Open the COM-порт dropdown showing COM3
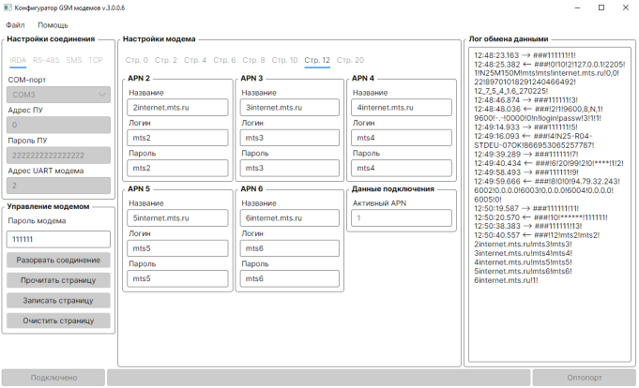Screen dimensions: 639x388 [58, 95]
